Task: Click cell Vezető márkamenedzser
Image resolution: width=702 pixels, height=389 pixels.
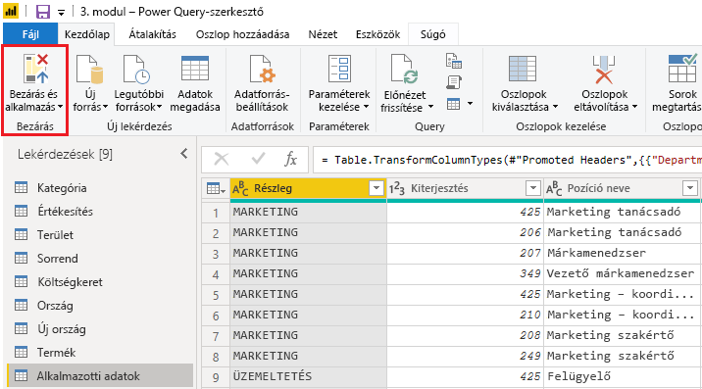Action: pos(623,274)
